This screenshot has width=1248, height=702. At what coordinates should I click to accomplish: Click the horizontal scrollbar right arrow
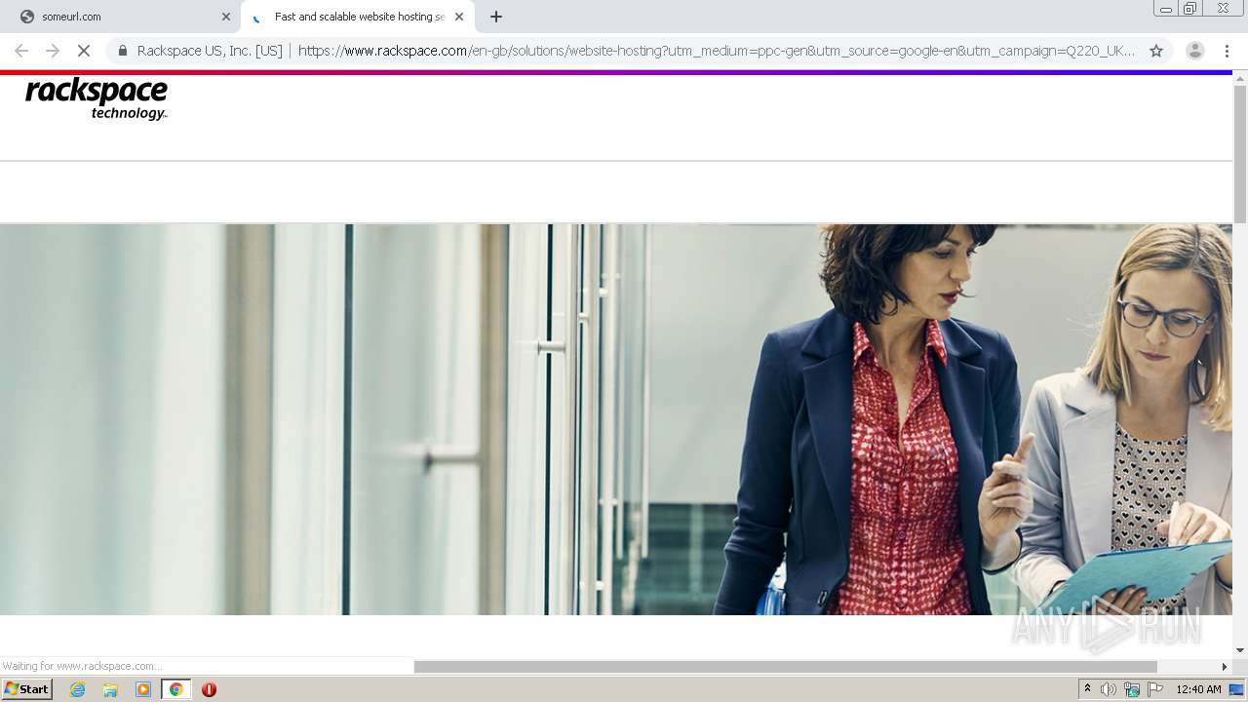(1225, 667)
